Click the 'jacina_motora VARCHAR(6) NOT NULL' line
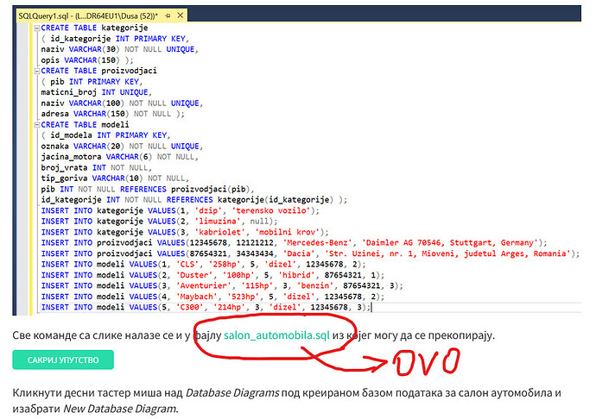 [x=120, y=157]
